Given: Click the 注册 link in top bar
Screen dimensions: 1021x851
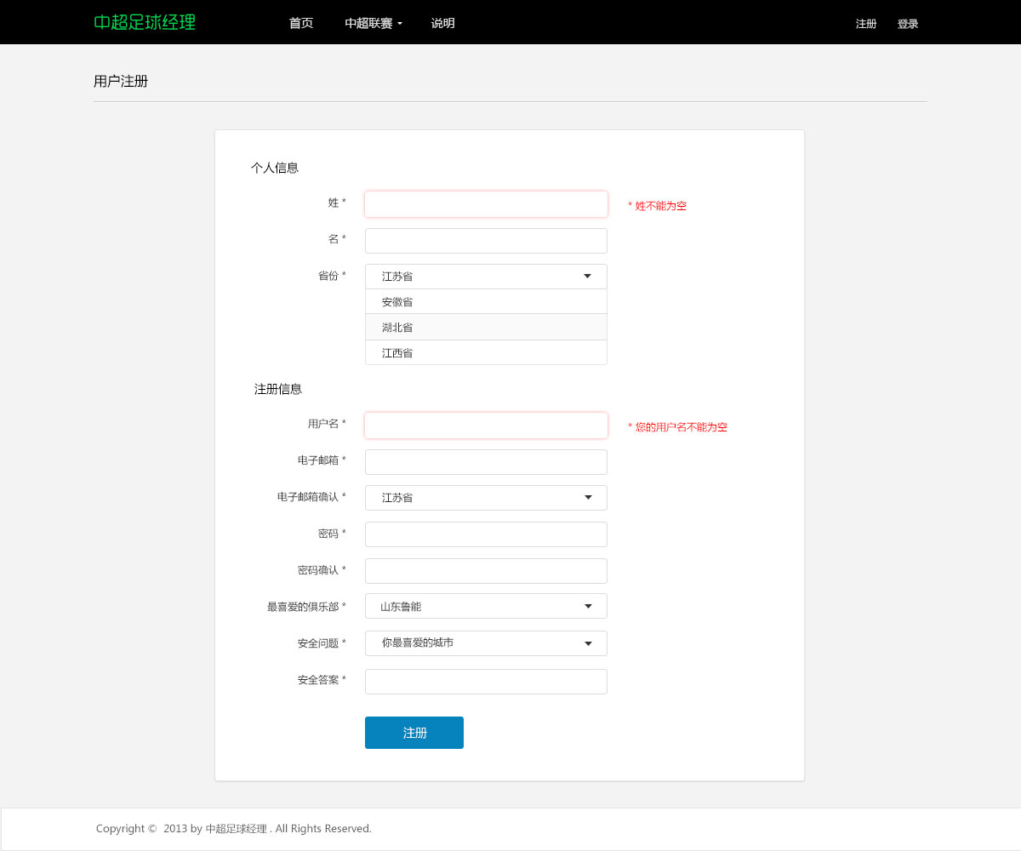Looking at the screenshot, I should (x=866, y=25).
